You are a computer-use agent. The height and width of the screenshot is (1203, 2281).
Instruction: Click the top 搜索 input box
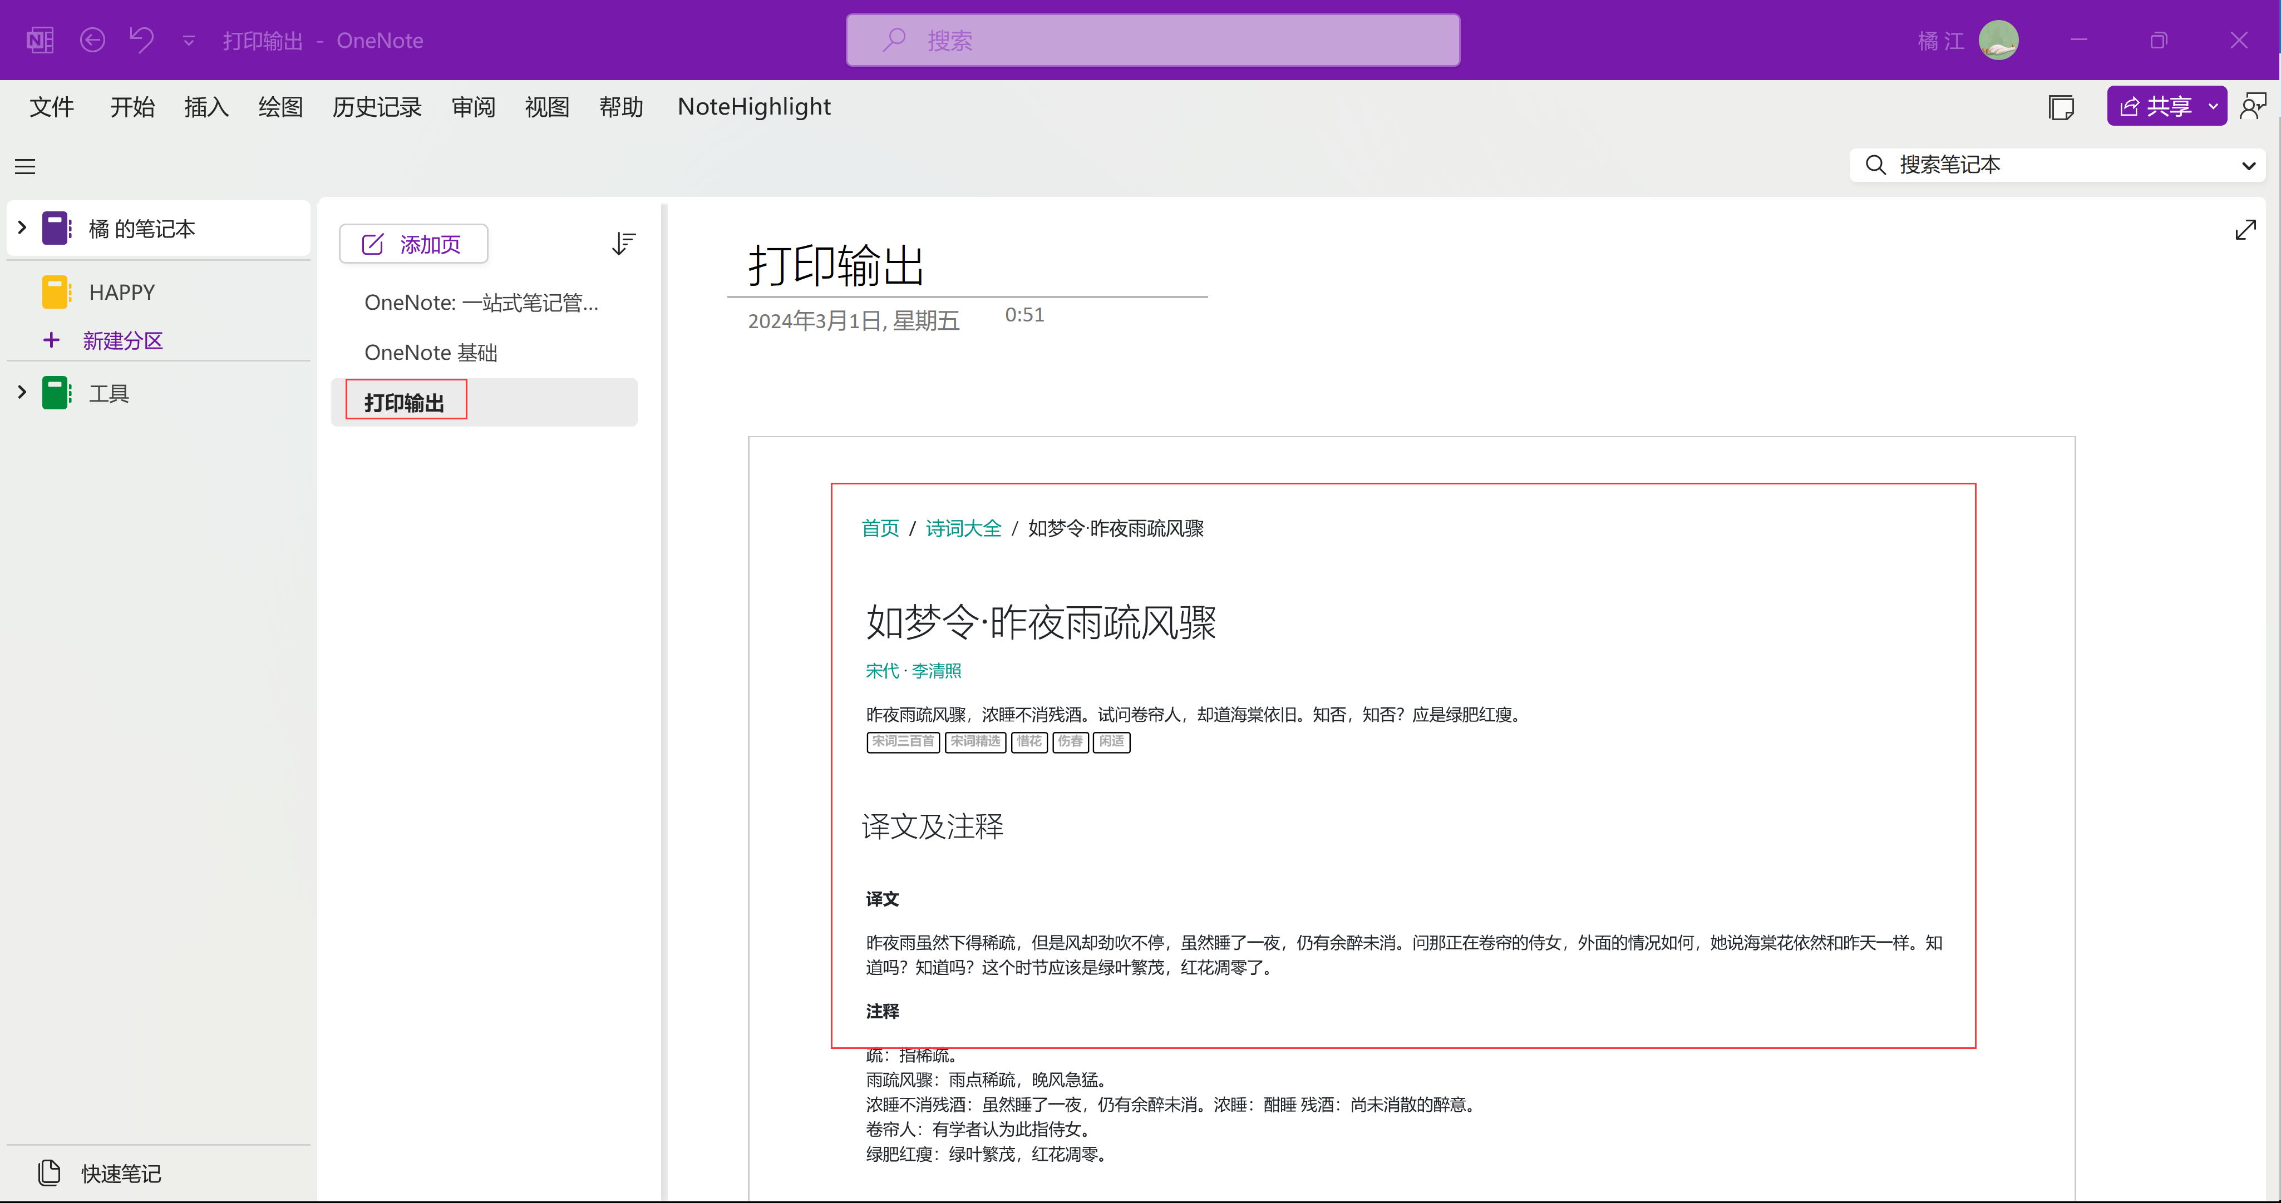[x=1152, y=40]
